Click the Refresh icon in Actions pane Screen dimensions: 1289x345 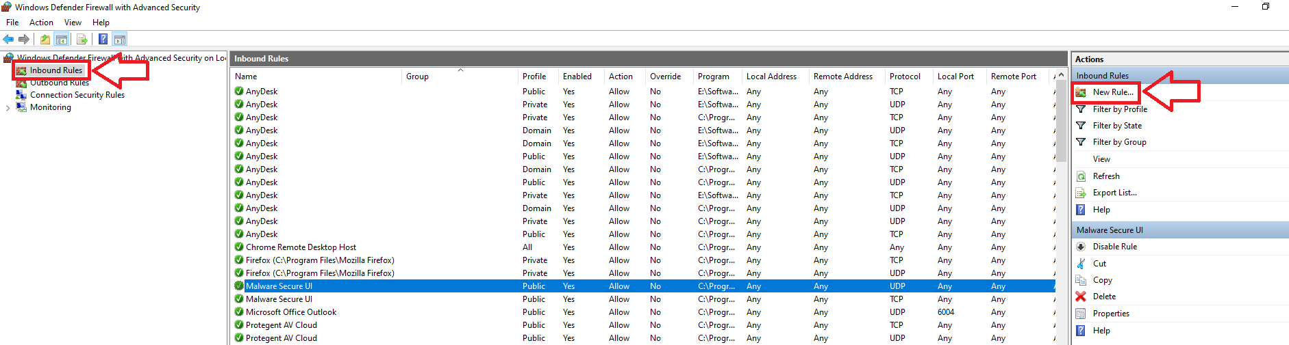[x=1081, y=176]
